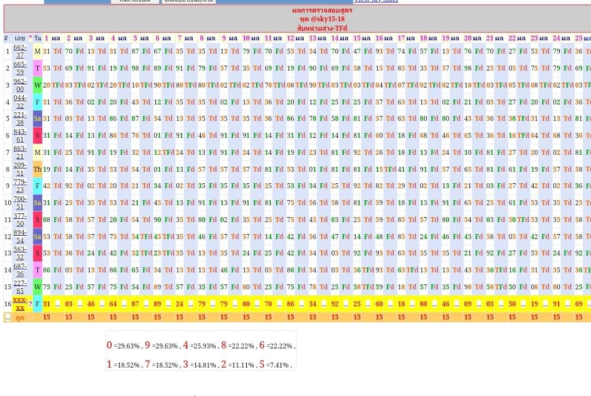Sort by the เลข column header
591x396 pixels.
click(20, 38)
